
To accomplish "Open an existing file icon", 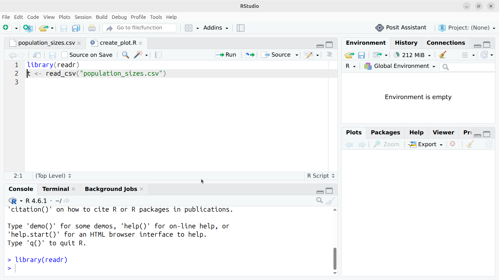I will click(x=44, y=28).
